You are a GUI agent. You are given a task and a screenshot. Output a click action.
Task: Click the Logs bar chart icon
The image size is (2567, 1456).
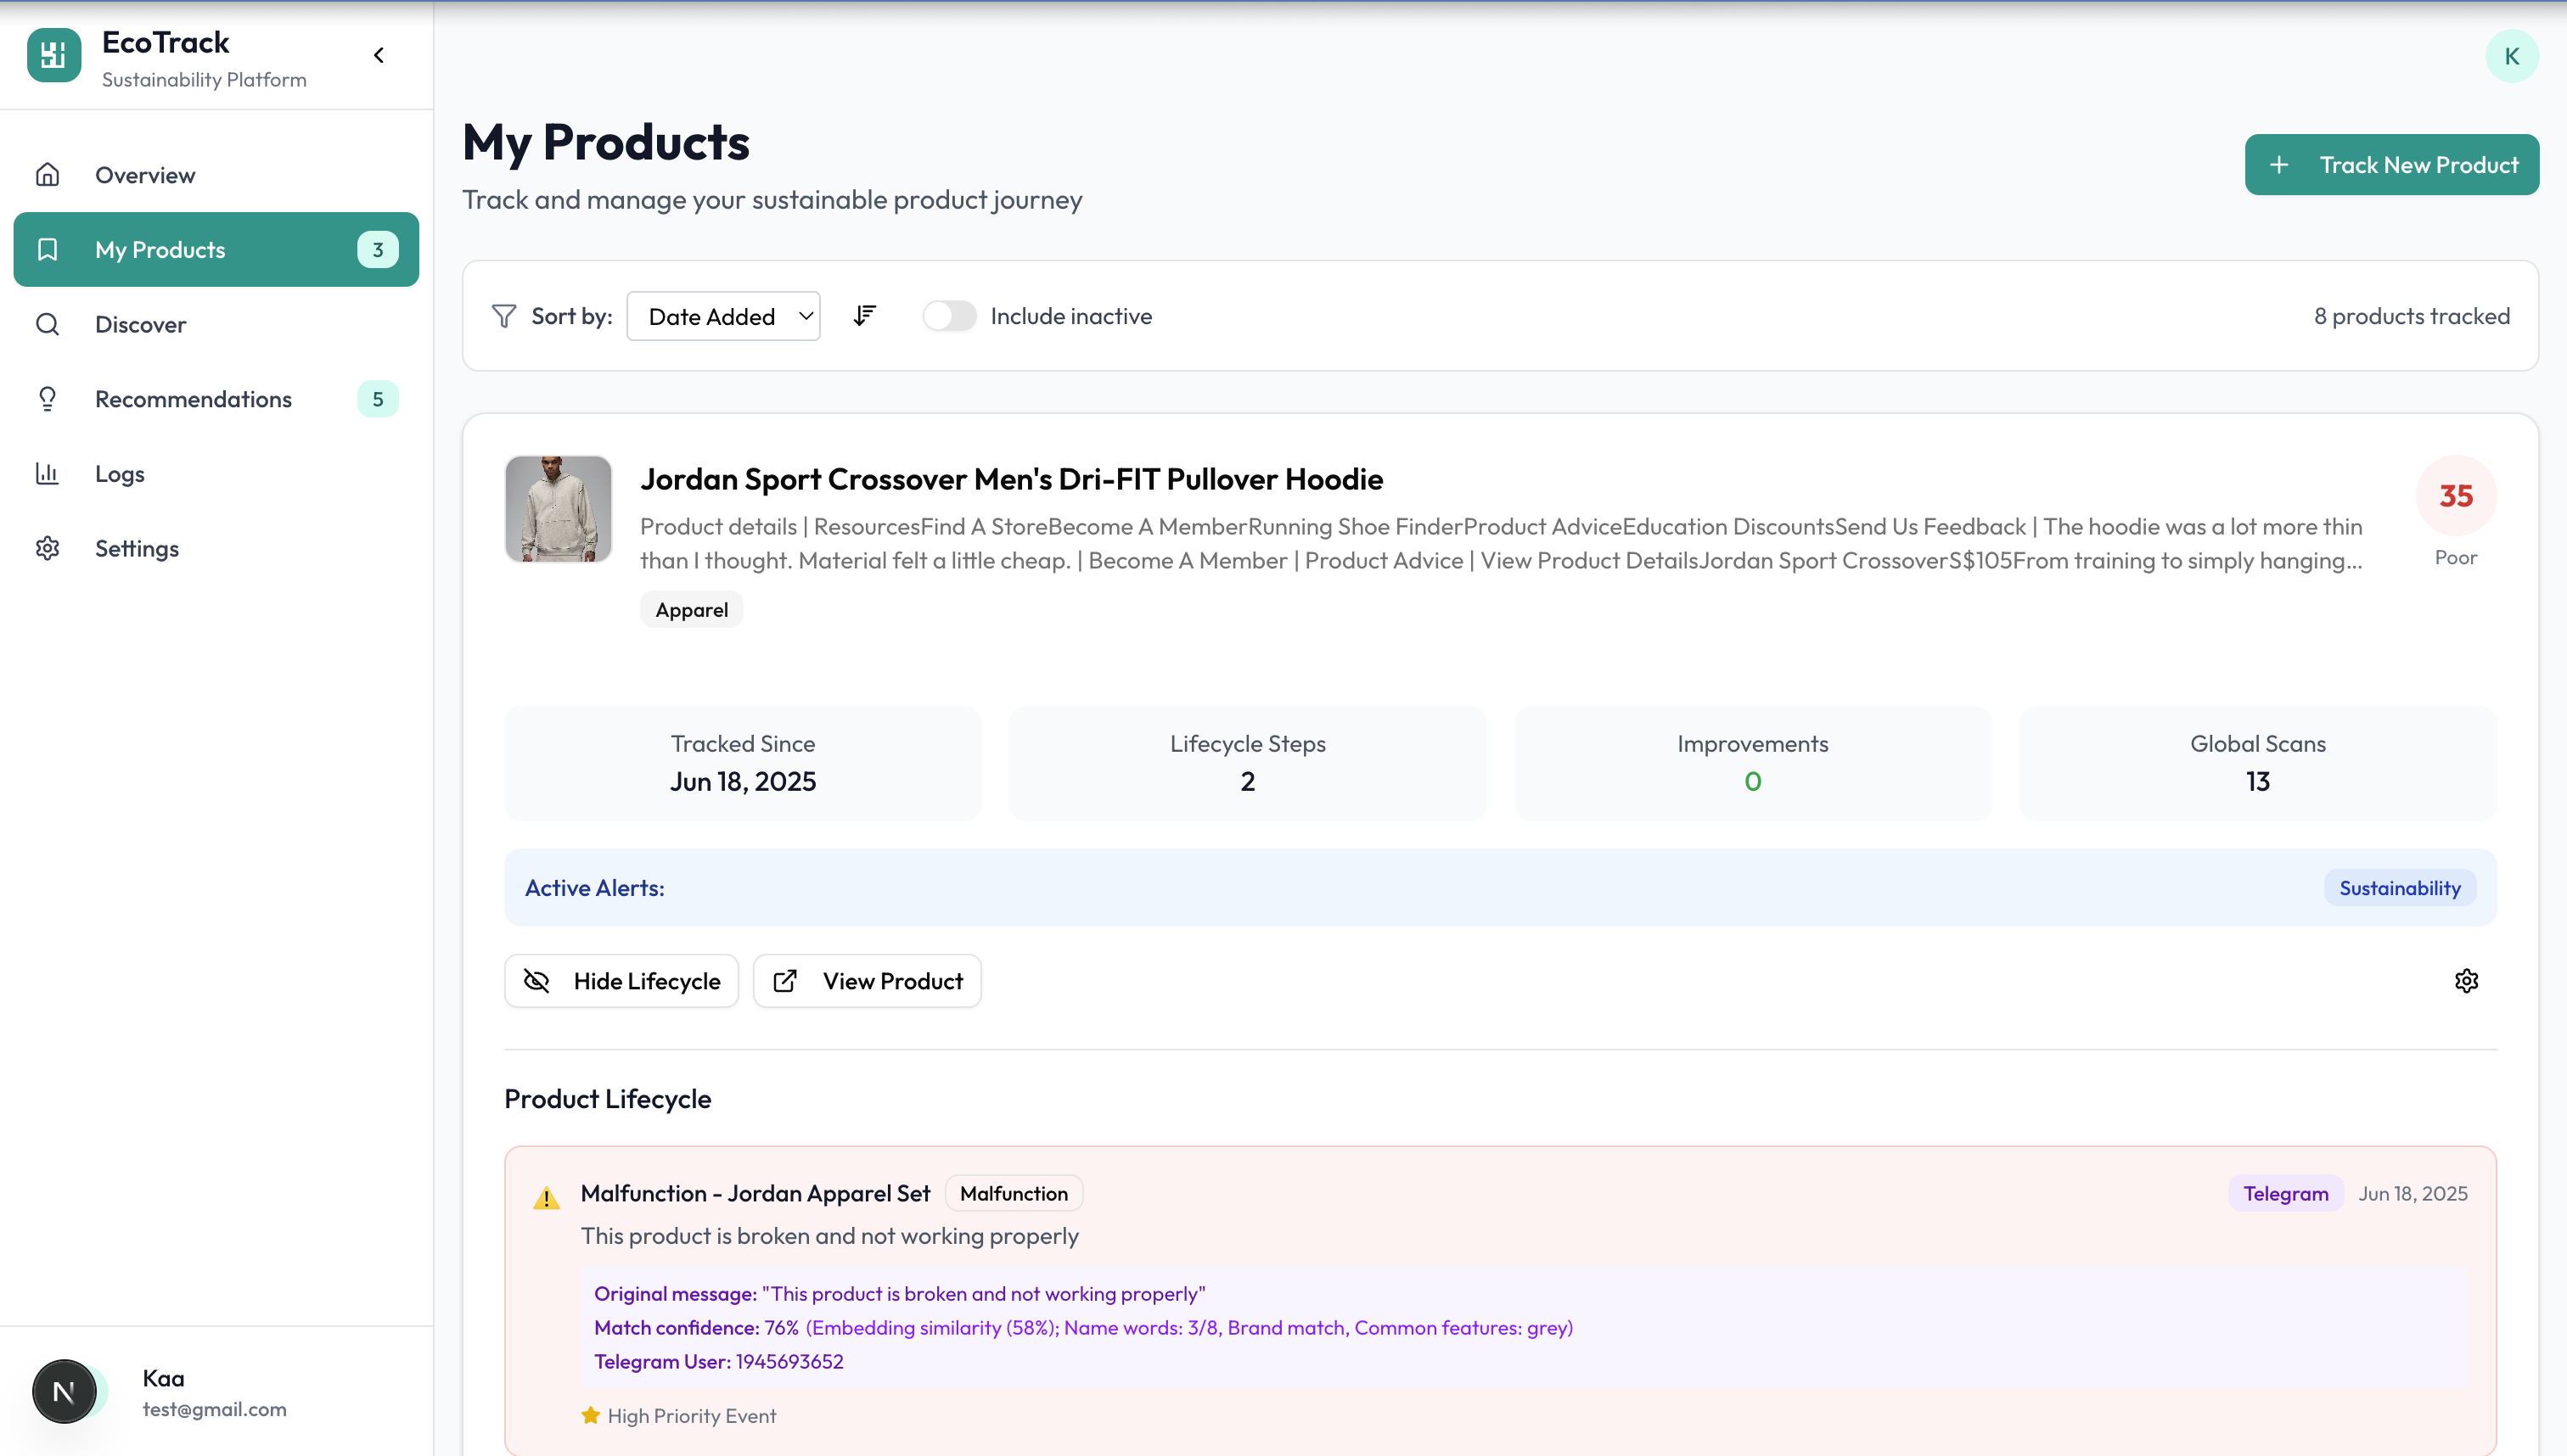tap(47, 473)
